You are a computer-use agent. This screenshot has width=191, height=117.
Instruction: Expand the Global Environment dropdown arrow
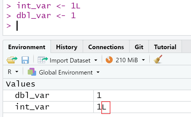coord(98,72)
